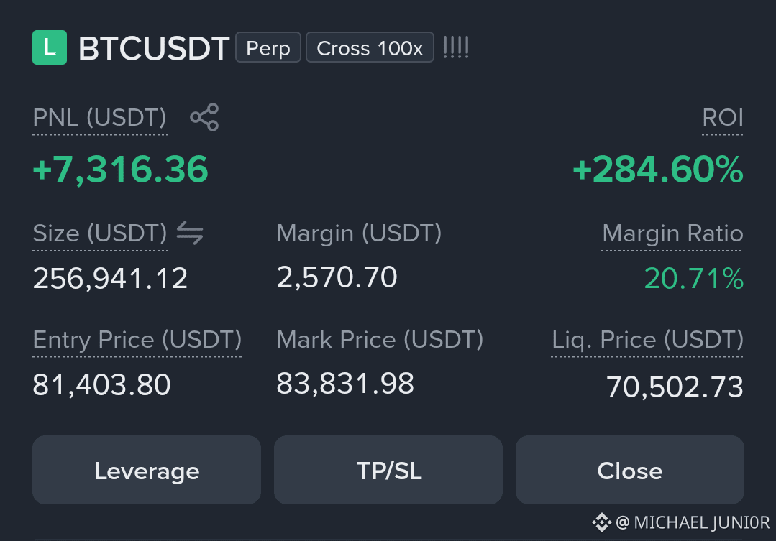Click the Margin Ratio underlined label
The height and width of the screenshot is (541, 776).
coord(672,233)
